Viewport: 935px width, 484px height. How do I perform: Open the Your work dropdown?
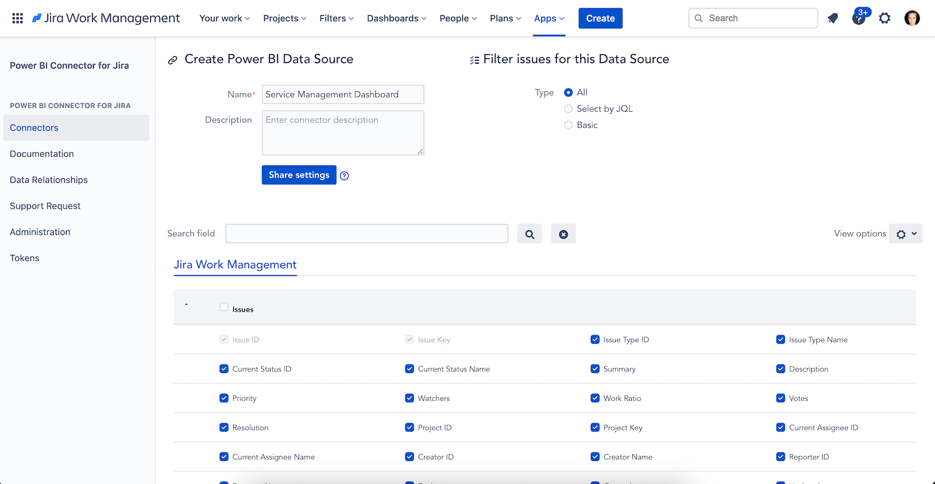225,18
